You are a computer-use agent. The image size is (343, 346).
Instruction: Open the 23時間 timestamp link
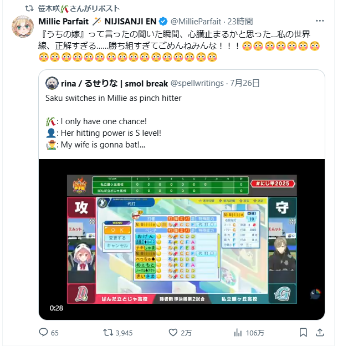tap(240, 22)
